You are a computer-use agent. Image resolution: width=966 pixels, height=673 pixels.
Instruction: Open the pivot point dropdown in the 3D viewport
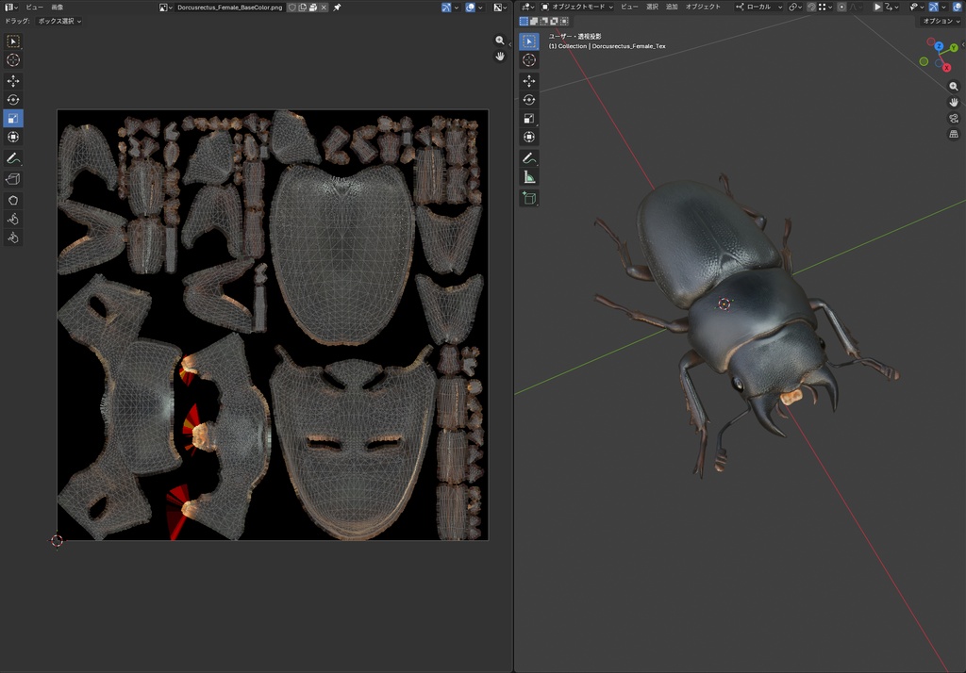[796, 7]
